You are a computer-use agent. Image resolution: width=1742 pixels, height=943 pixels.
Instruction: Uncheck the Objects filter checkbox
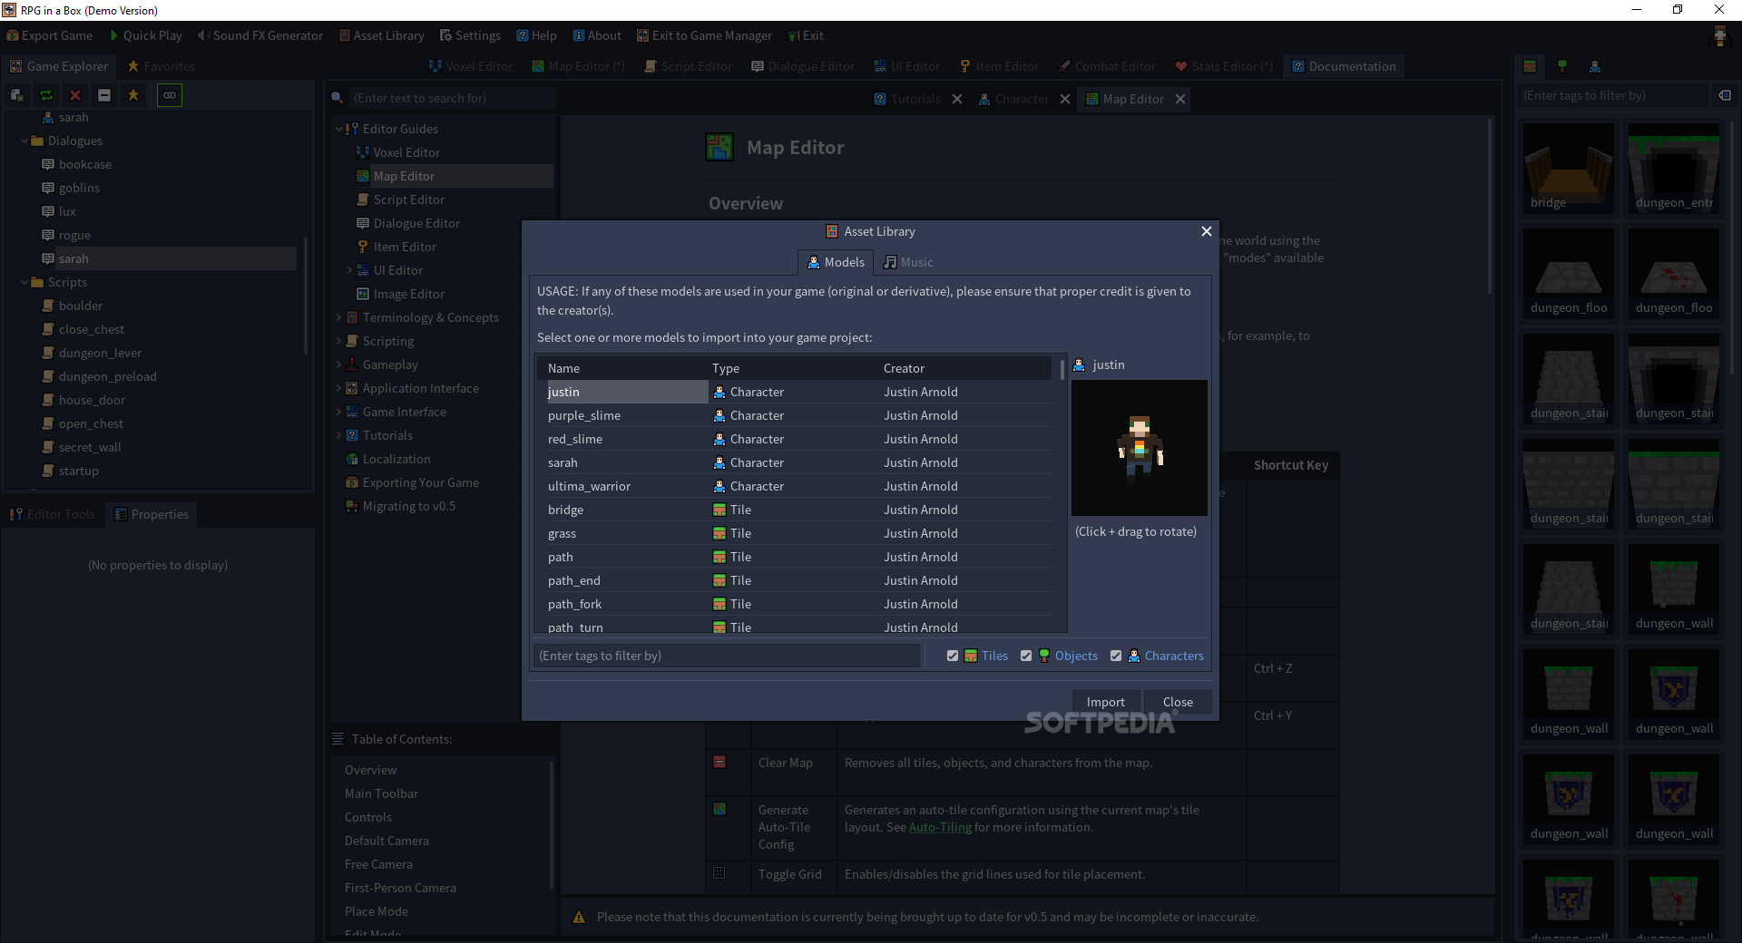(1026, 656)
